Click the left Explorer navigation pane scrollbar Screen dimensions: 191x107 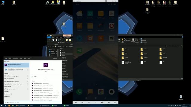click(58, 53)
